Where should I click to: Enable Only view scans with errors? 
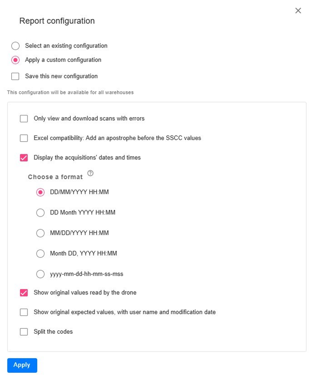[24, 119]
